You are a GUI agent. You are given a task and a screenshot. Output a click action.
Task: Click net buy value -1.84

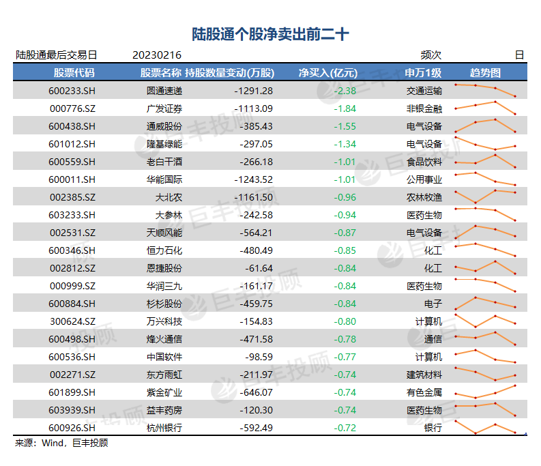click(x=345, y=108)
